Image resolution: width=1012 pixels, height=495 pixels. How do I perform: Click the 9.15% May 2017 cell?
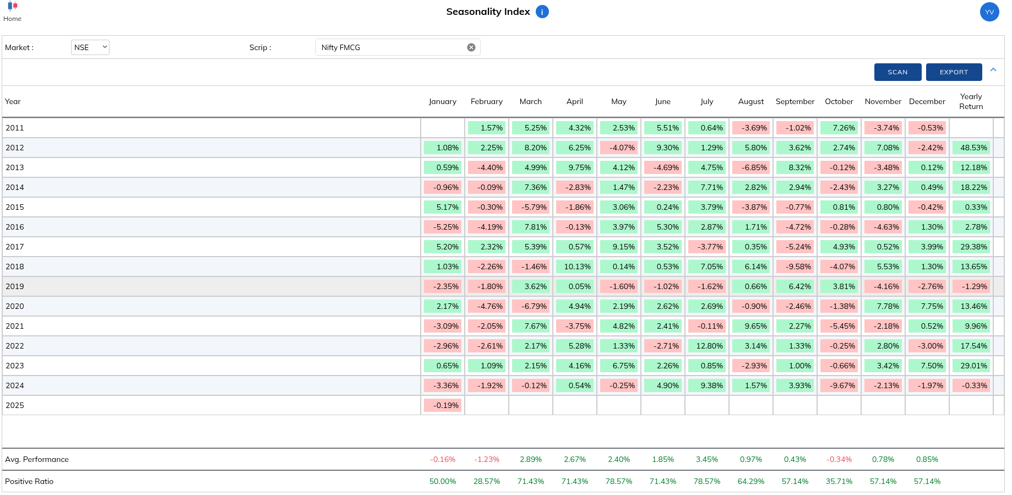coord(619,247)
